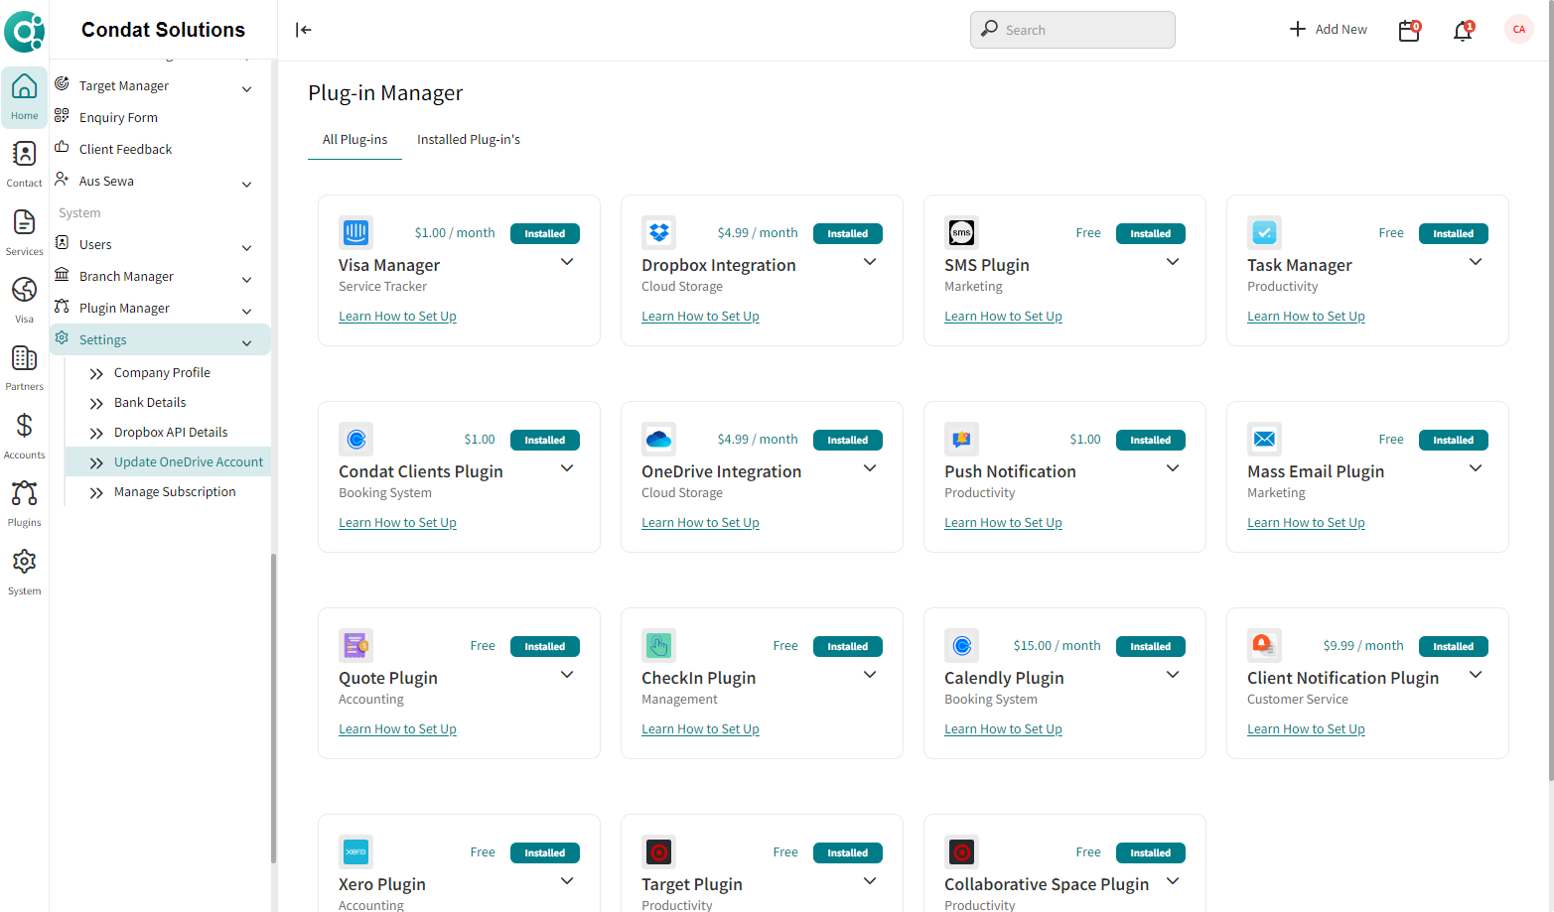Open the calendar icon in header
Image resolution: width=1554 pixels, height=912 pixels.
click(1409, 31)
